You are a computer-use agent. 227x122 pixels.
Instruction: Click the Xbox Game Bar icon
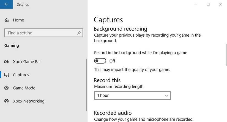pyautogui.click(x=7, y=62)
